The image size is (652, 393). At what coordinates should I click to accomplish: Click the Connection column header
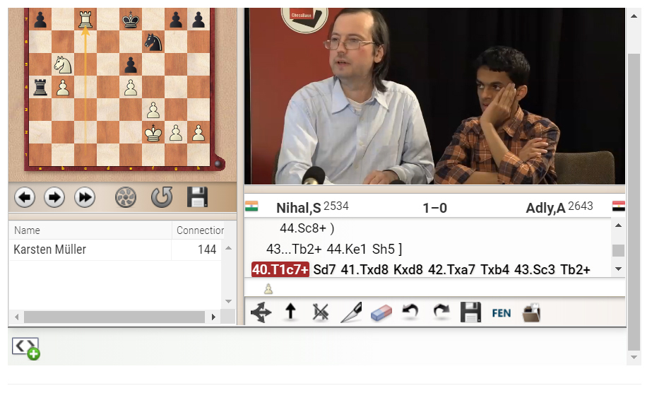click(x=200, y=230)
